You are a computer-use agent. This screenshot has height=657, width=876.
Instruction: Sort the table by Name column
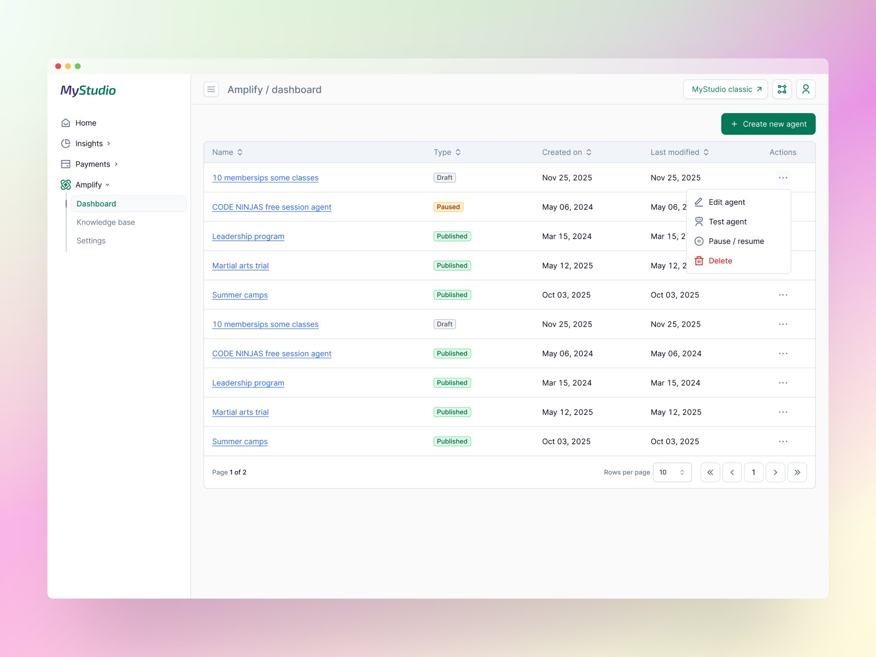pyautogui.click(x=227, y=152)
